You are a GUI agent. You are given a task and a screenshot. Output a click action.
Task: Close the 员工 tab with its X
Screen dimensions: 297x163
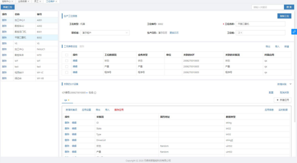pos(40,2)
